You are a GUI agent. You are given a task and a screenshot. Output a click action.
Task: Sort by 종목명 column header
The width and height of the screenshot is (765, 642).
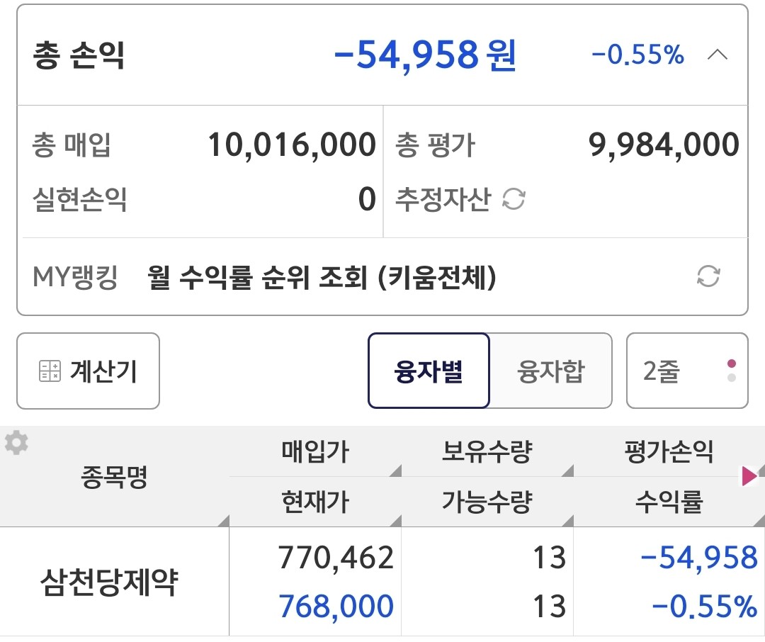(x=114, y=477)
